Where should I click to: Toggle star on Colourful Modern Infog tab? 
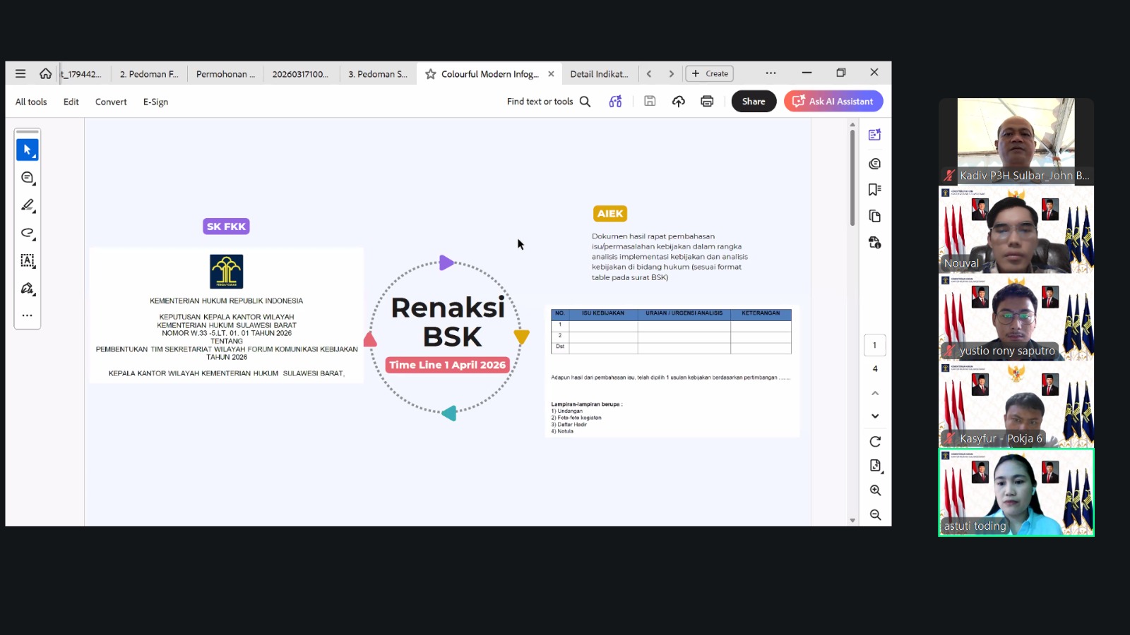point(430,74)
